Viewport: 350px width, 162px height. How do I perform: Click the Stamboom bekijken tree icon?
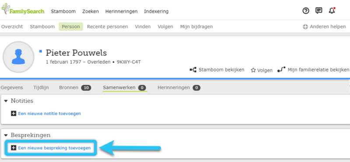(193, 70)
